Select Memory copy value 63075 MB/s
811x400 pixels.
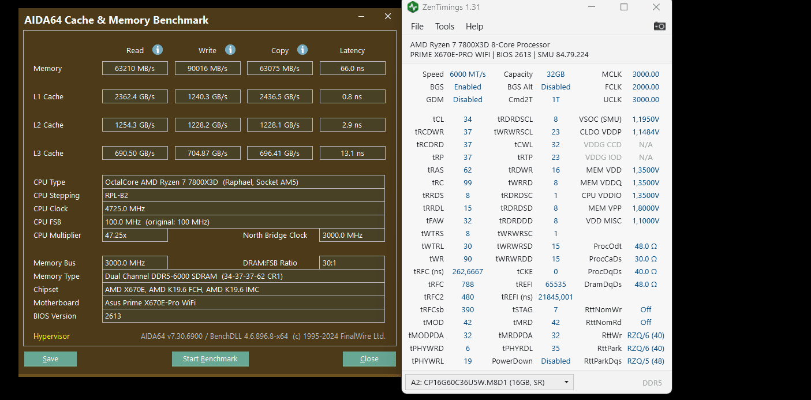click(280, 68)
